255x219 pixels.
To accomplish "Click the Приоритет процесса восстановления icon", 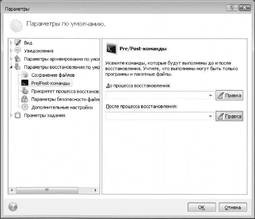I will pyautogui.click(x=25, y=91).
